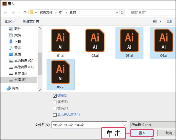The width and height of the screenshot is (176, 140).
Task: Open the file name history dropdown
Action: point(125,125)
